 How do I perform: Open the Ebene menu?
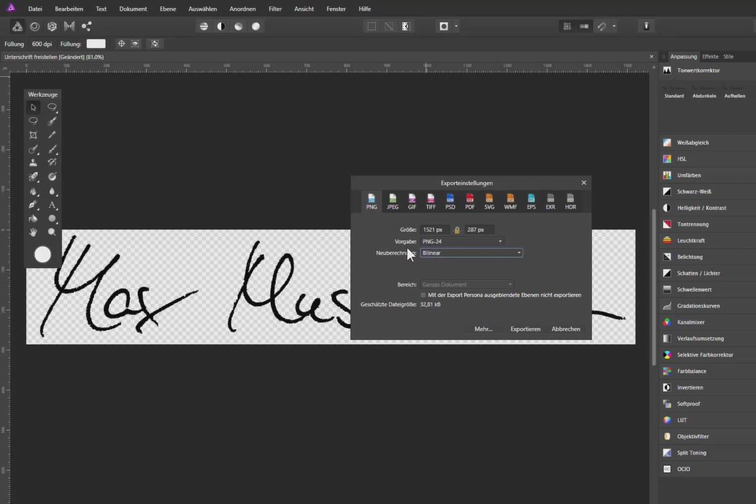click(x=167, y=9)
